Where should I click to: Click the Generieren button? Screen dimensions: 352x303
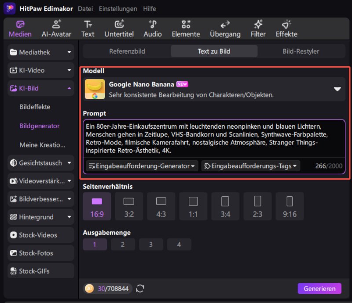point(319,289)
